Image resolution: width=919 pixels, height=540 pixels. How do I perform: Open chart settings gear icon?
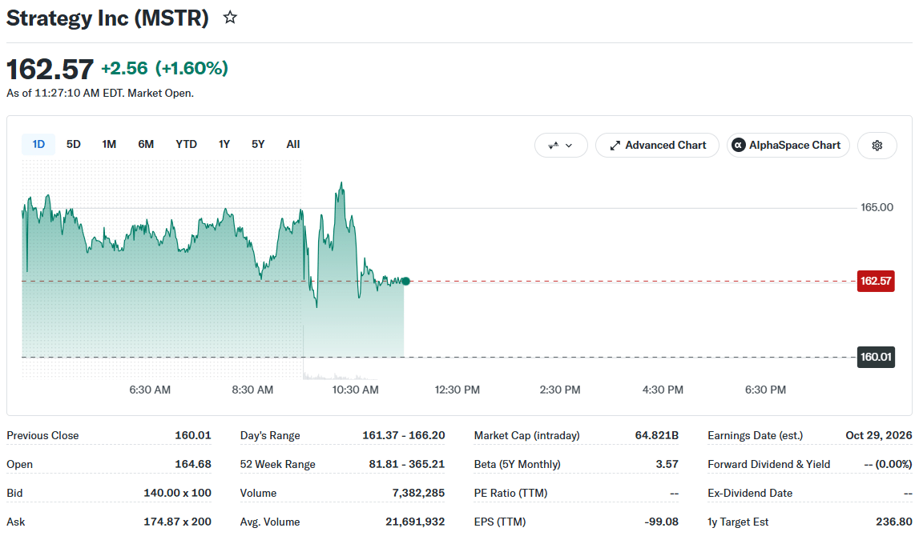point(877,146)
